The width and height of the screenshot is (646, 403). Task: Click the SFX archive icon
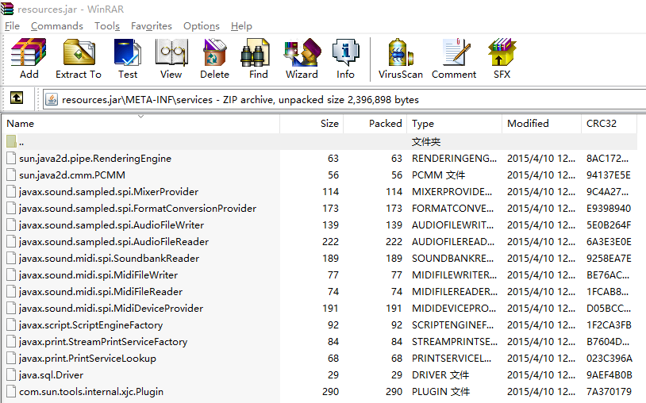(x=502, y=59)
